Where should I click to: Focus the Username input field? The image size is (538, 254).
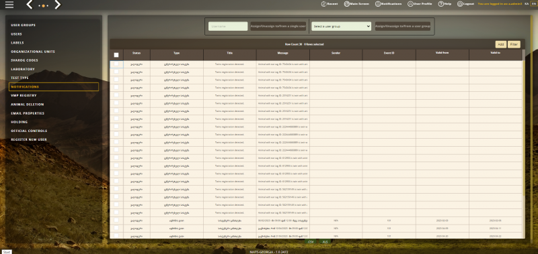228,26
